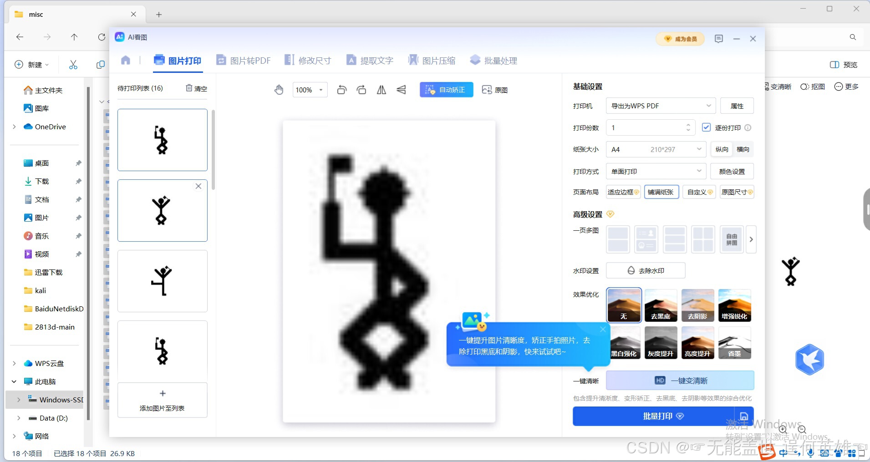Open the save icon beside 批量打印
870x462 pixels.
(744, 416)
